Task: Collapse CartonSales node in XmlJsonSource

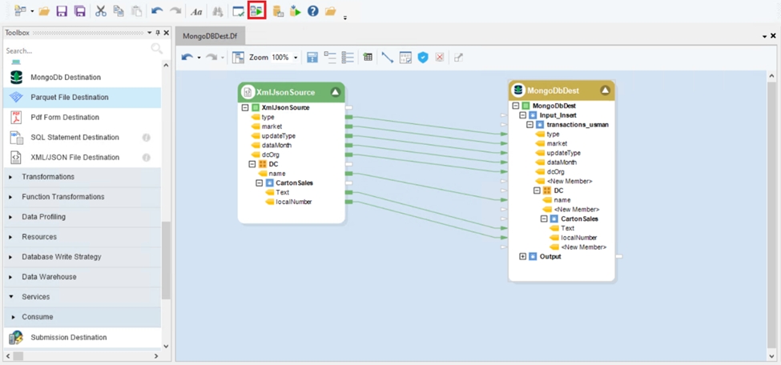Action: coord(259,182)
